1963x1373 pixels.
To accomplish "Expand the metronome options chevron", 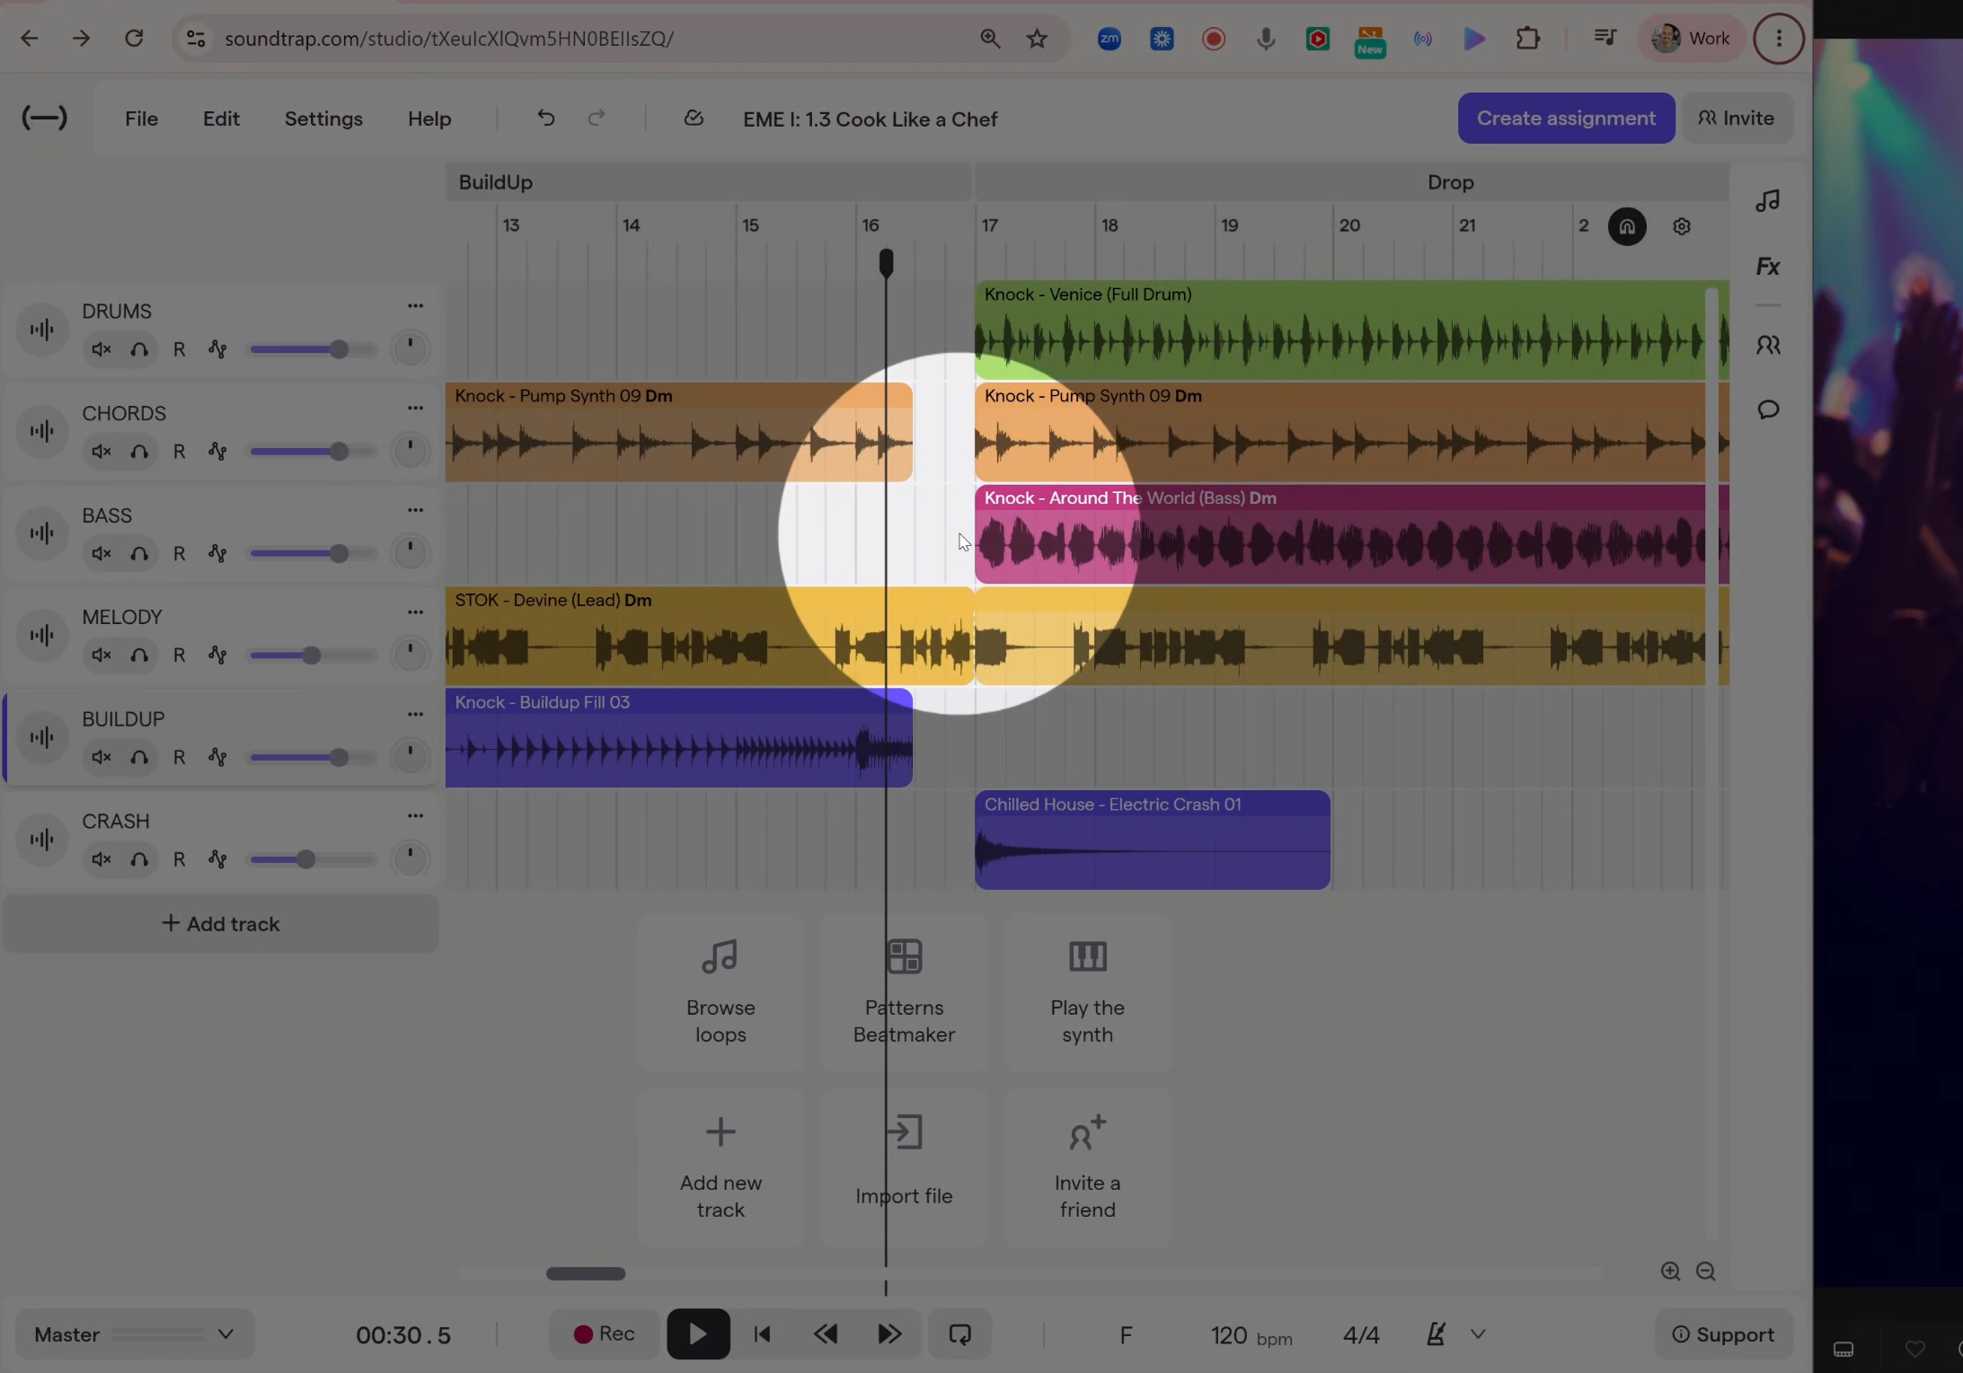I will point(1478,1334).
